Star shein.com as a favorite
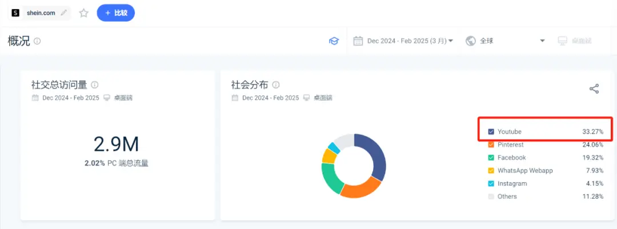The width and height of the screenshot is (617, 229). click(x=84, y=13)
